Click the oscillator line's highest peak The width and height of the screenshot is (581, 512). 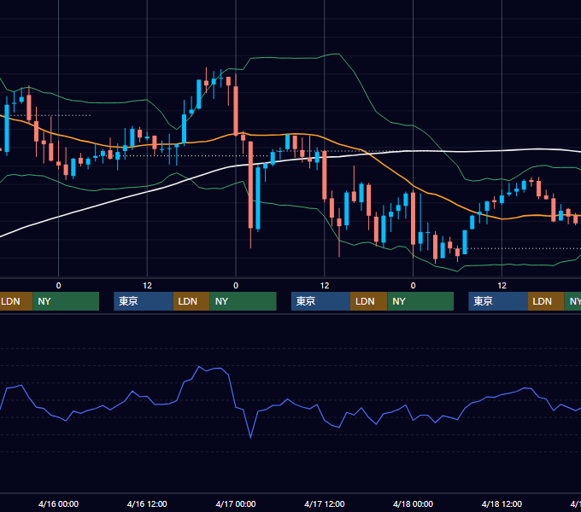tap(199, 367)
